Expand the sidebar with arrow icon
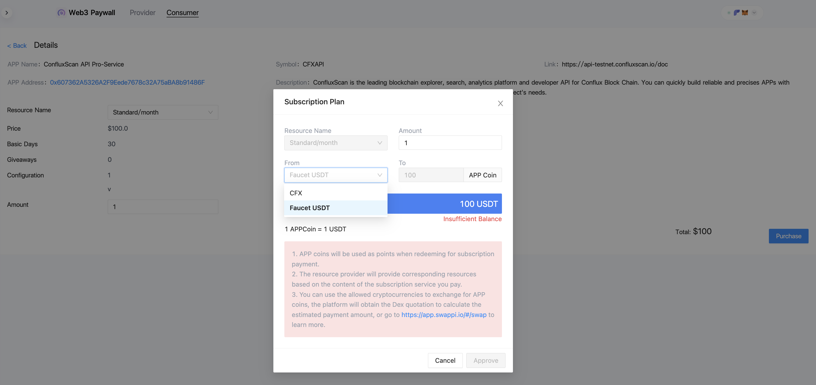This screenshot has height=385, width=816. coord(7,13)
